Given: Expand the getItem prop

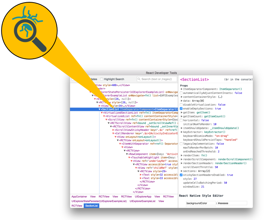Looking at the screenshot, I should (x=182, y=113).
